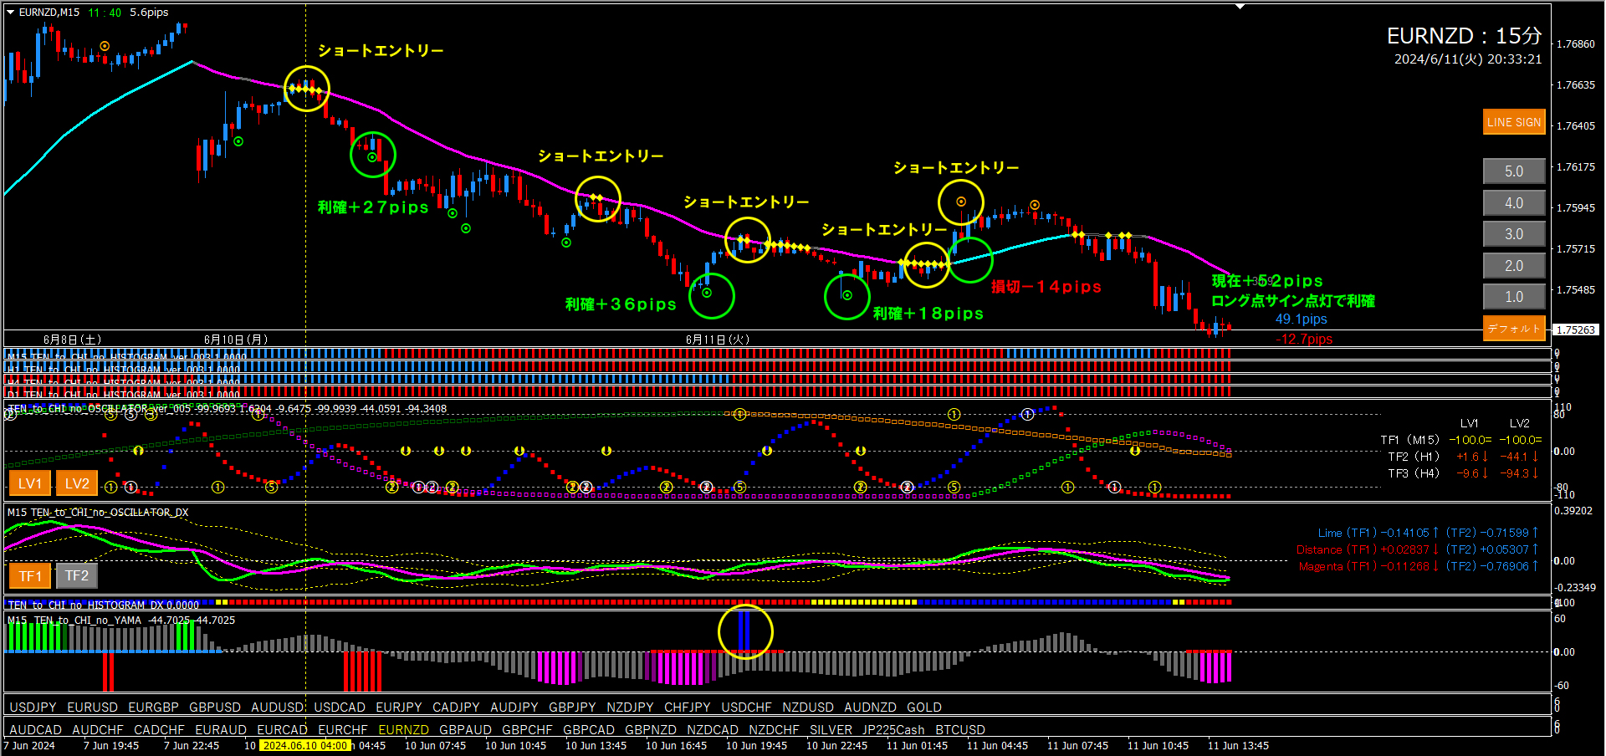Viewport: 1606px width, 756px height.
Task: Select the 2.0 level button
Action: (1514, 266)
